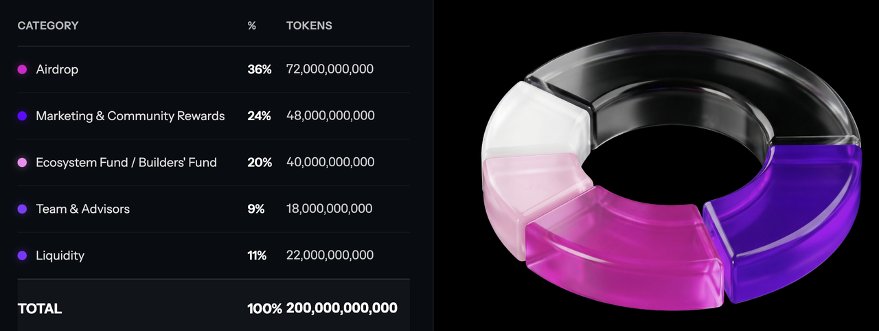The width and height of the screenshot is (879, 331).
Task: Click the CATEGORY column header
Action: (48, 25)
